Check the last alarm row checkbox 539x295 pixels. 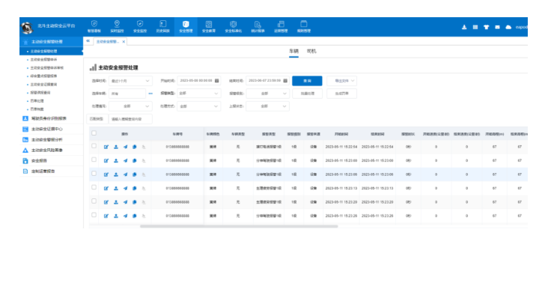(x=94, y=215)
